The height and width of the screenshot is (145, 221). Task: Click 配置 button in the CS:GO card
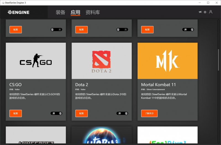16,113
